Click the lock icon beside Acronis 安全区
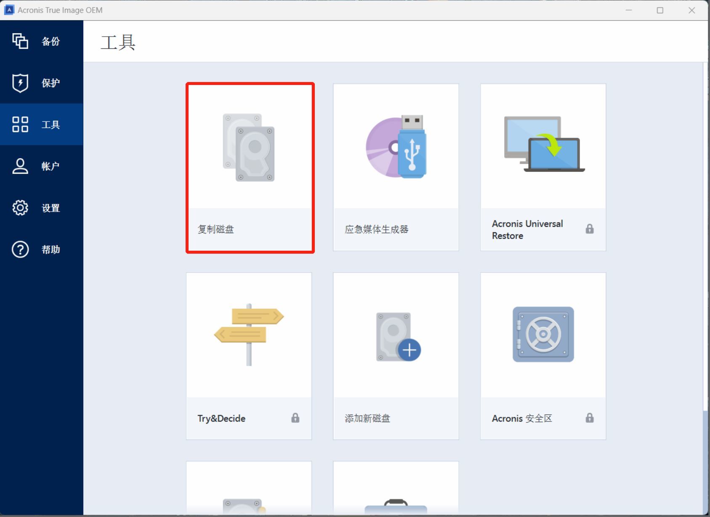Screen dimensions: 710x517 [590, 417]
